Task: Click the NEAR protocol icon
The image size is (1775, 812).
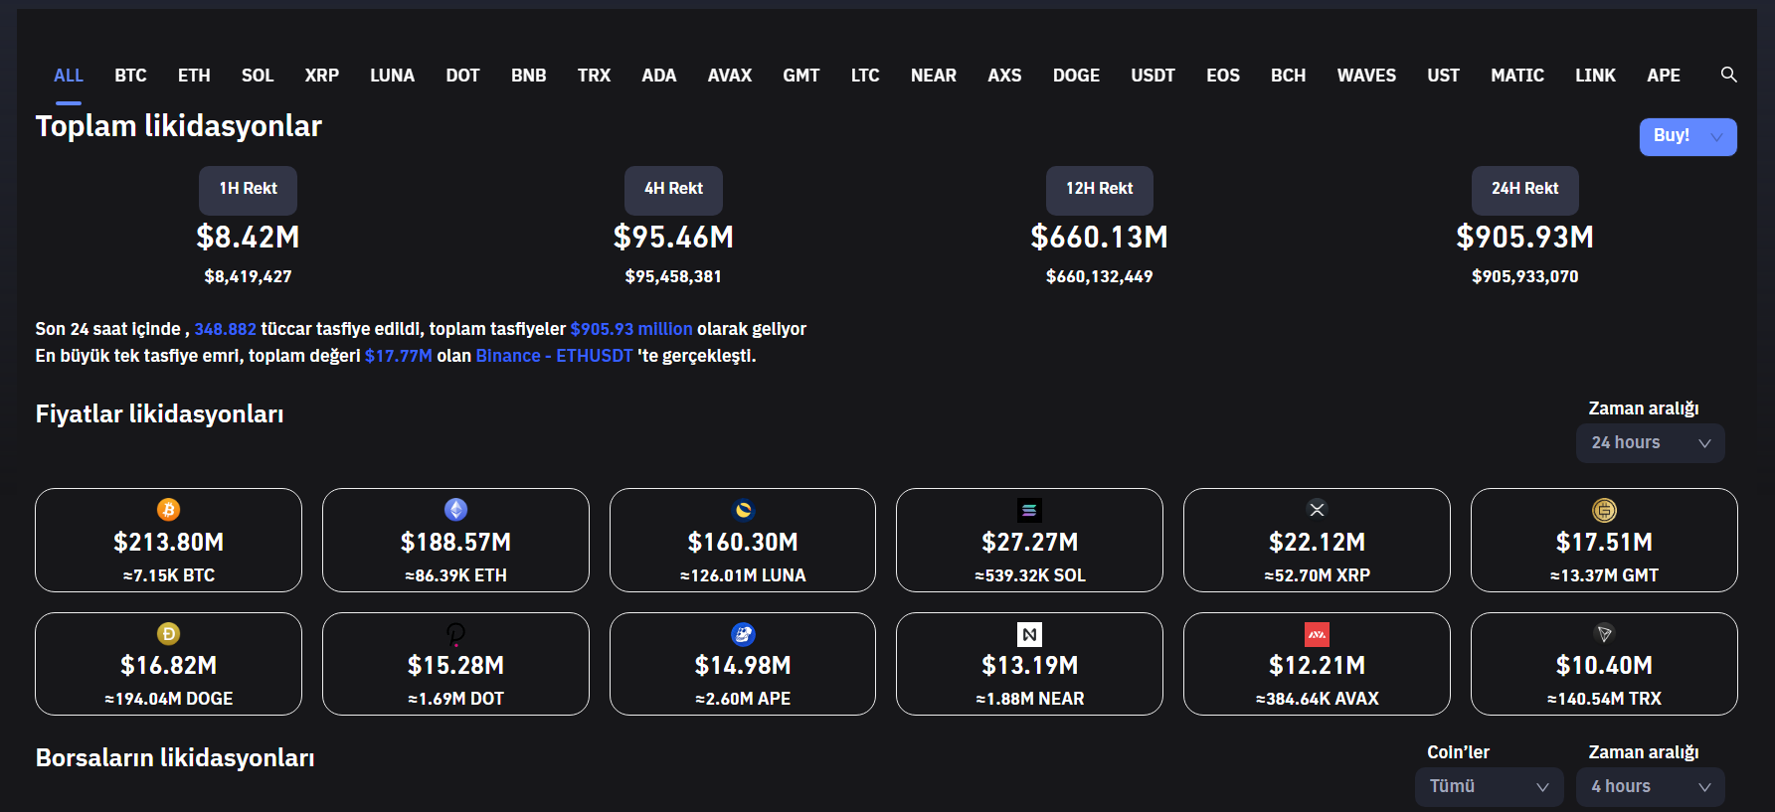Action: [x=1029, y=634]
